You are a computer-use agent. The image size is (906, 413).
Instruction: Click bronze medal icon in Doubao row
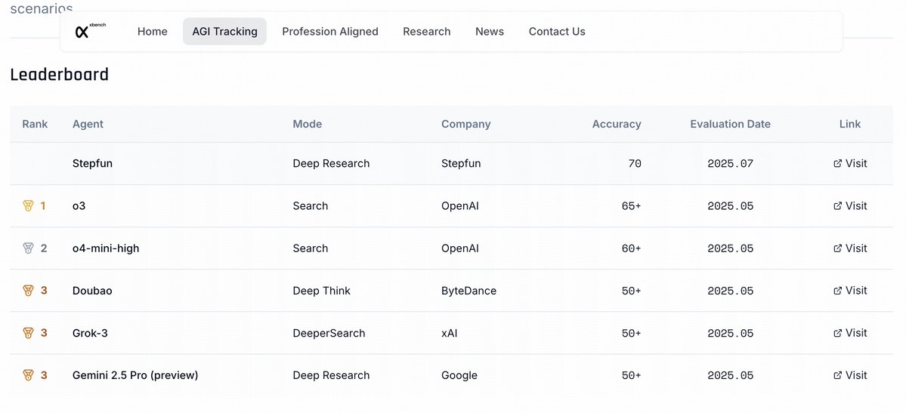pos(28,291)
